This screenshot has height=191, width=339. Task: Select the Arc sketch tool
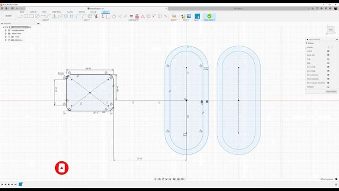pos(49,16)
